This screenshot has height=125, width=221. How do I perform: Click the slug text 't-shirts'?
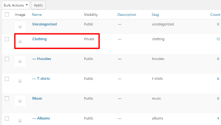[x=157, y=79]
